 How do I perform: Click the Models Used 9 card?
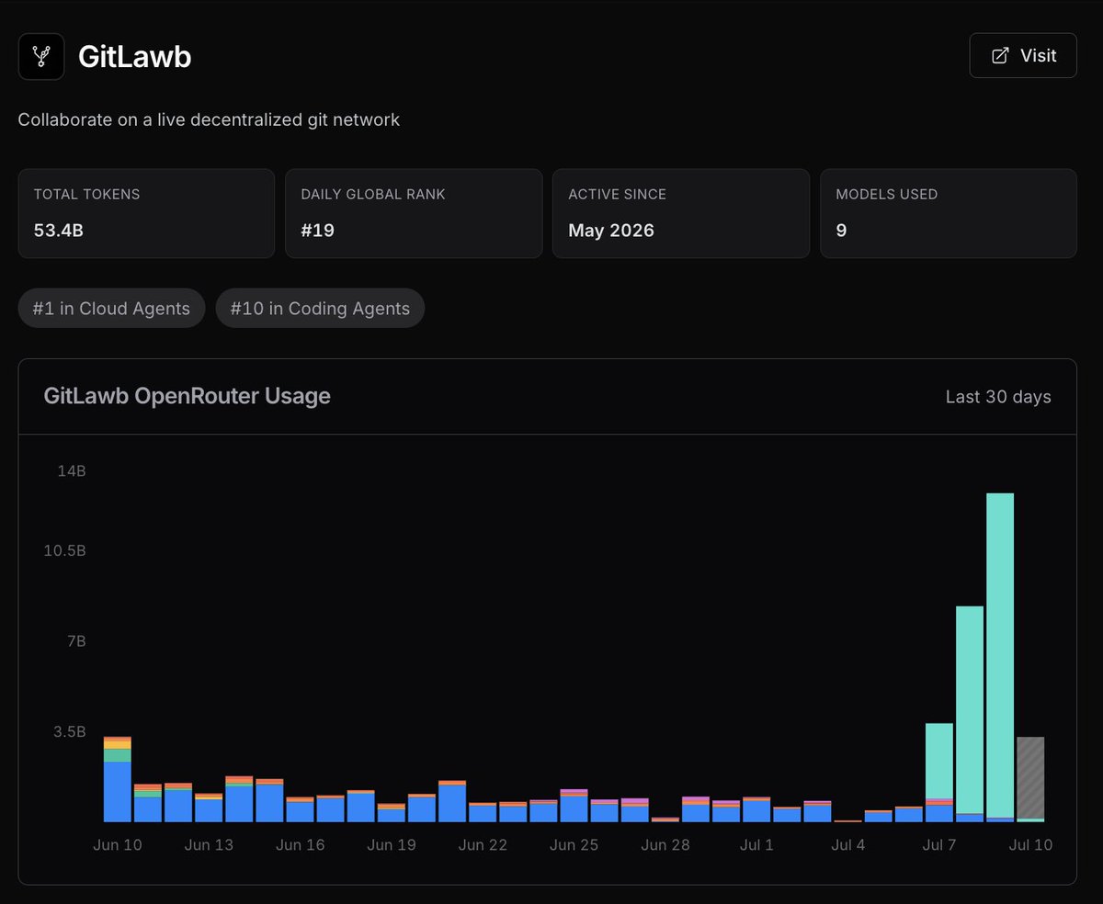point(948,213)
